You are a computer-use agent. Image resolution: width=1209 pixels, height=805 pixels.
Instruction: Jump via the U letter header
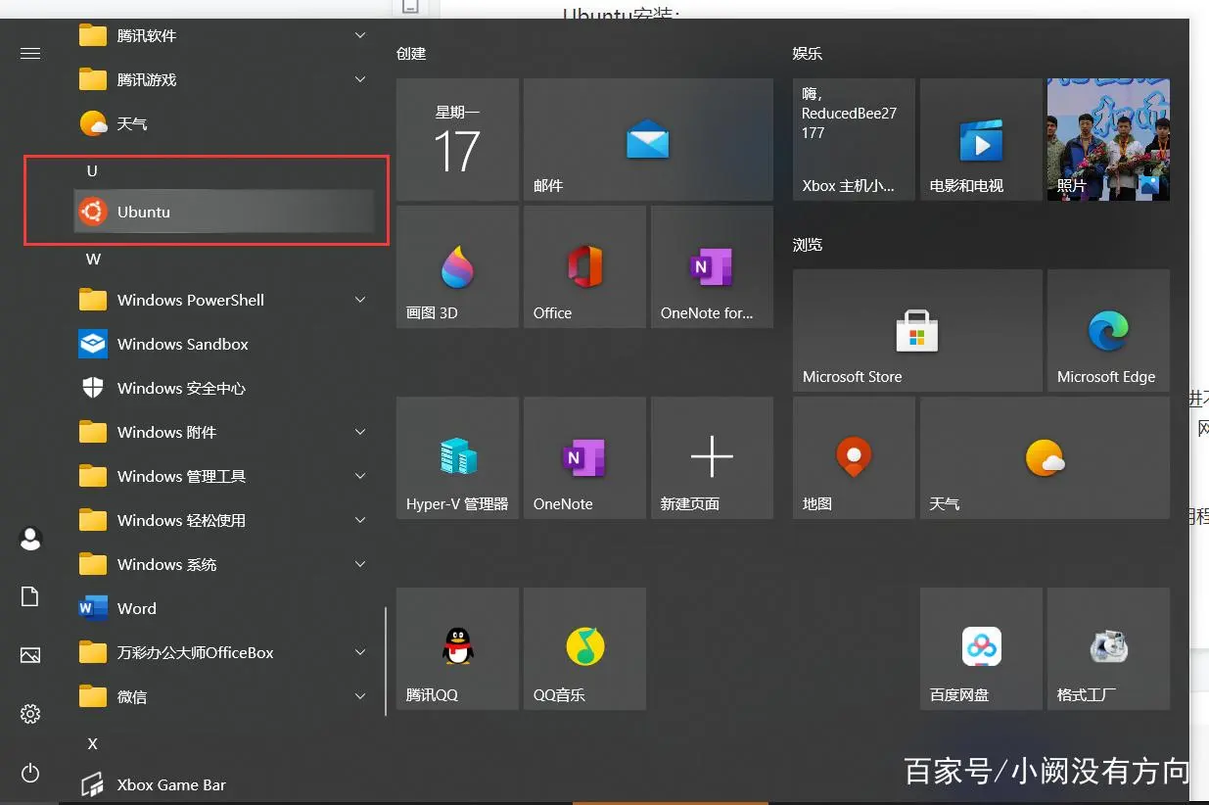coord(92,170)
